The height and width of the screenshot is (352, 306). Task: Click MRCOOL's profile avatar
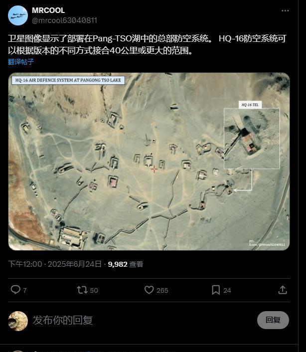(18, 15)
